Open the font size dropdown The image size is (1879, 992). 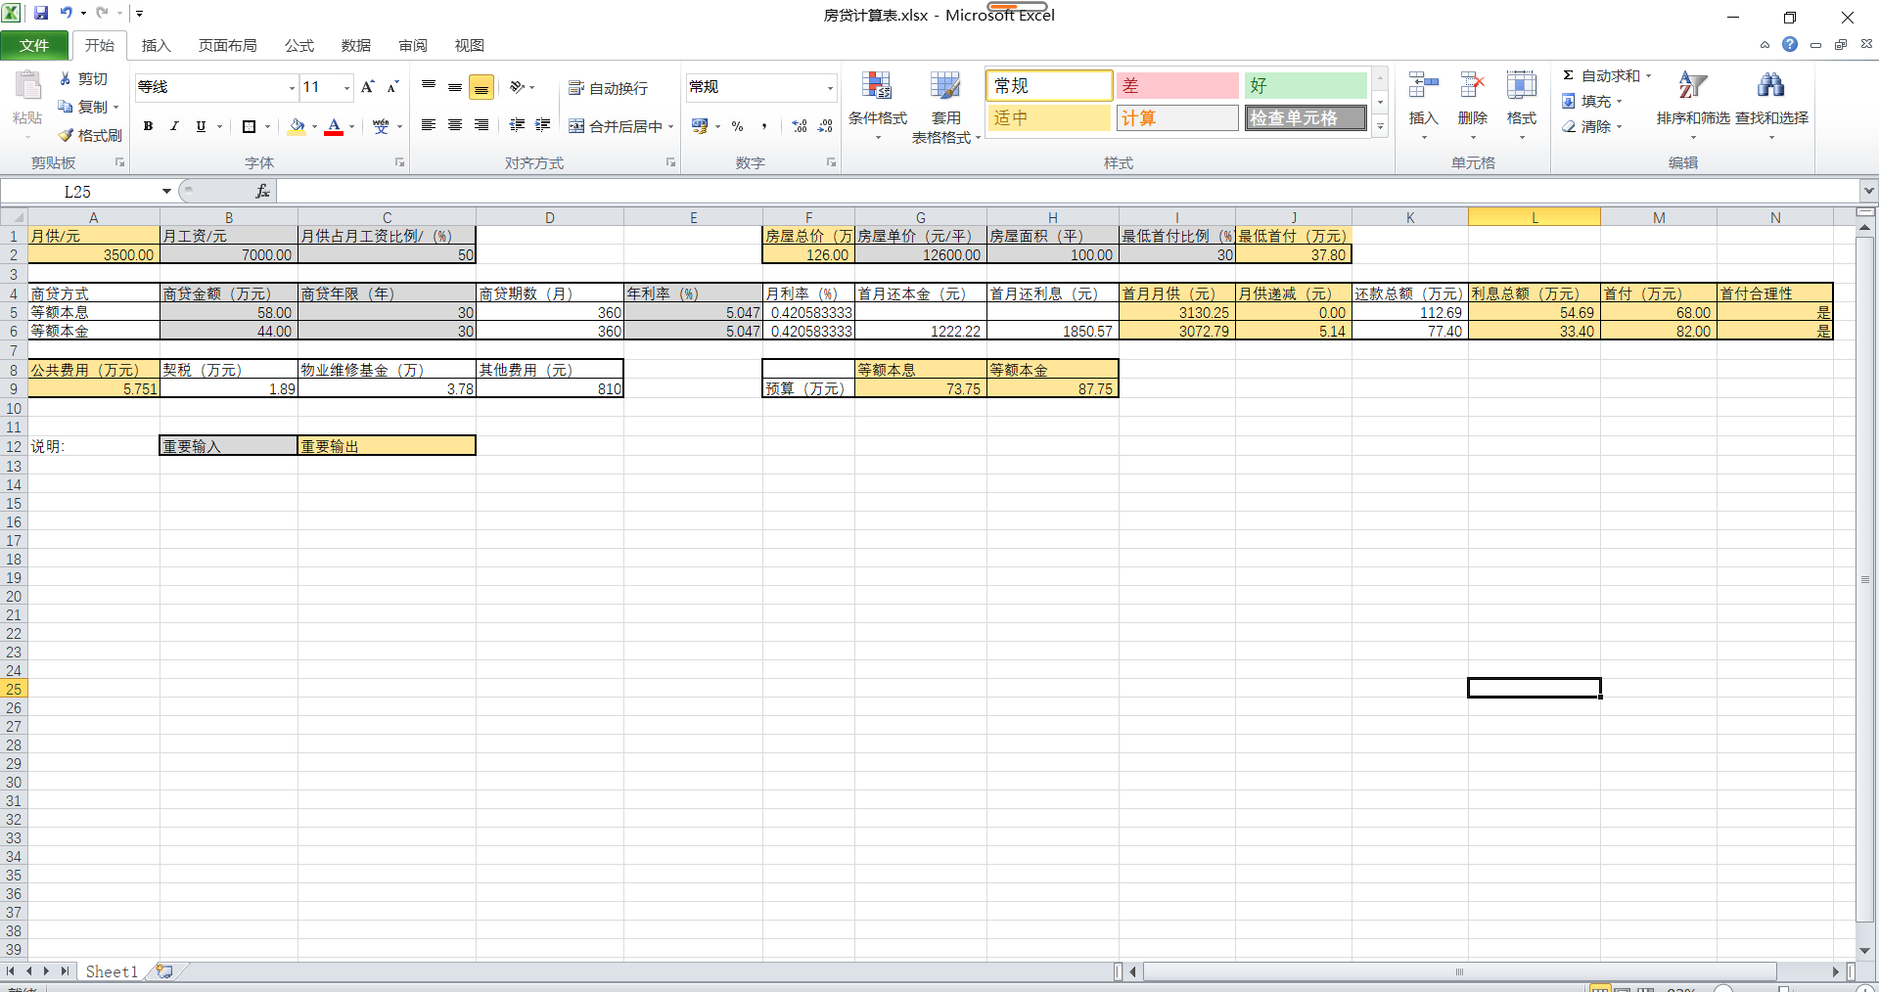346,88
